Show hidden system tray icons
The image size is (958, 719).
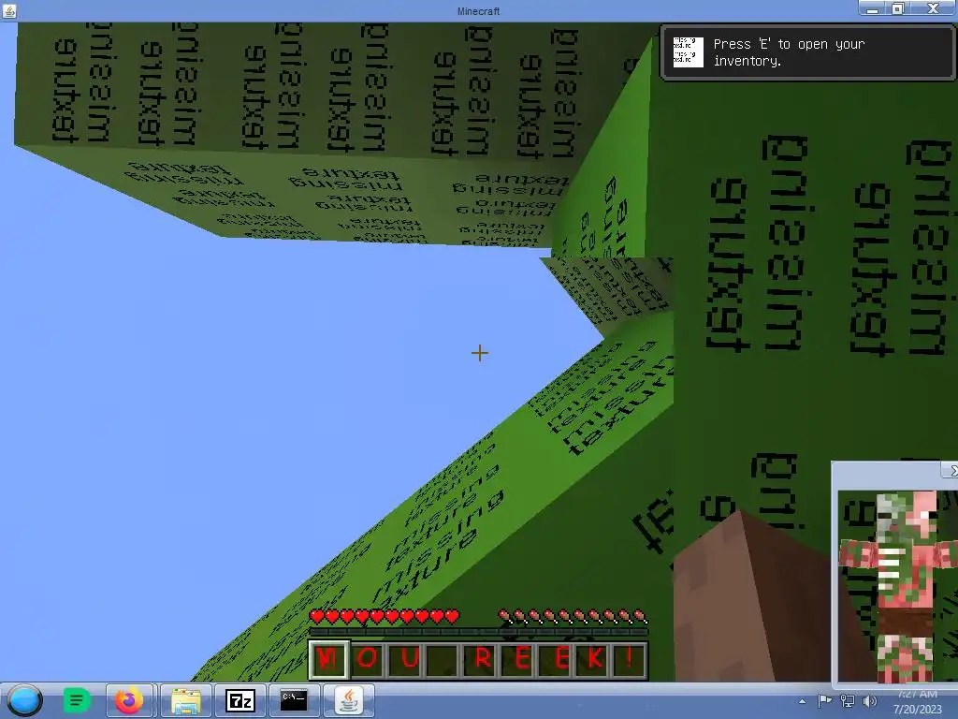click(x=802, y=701)
